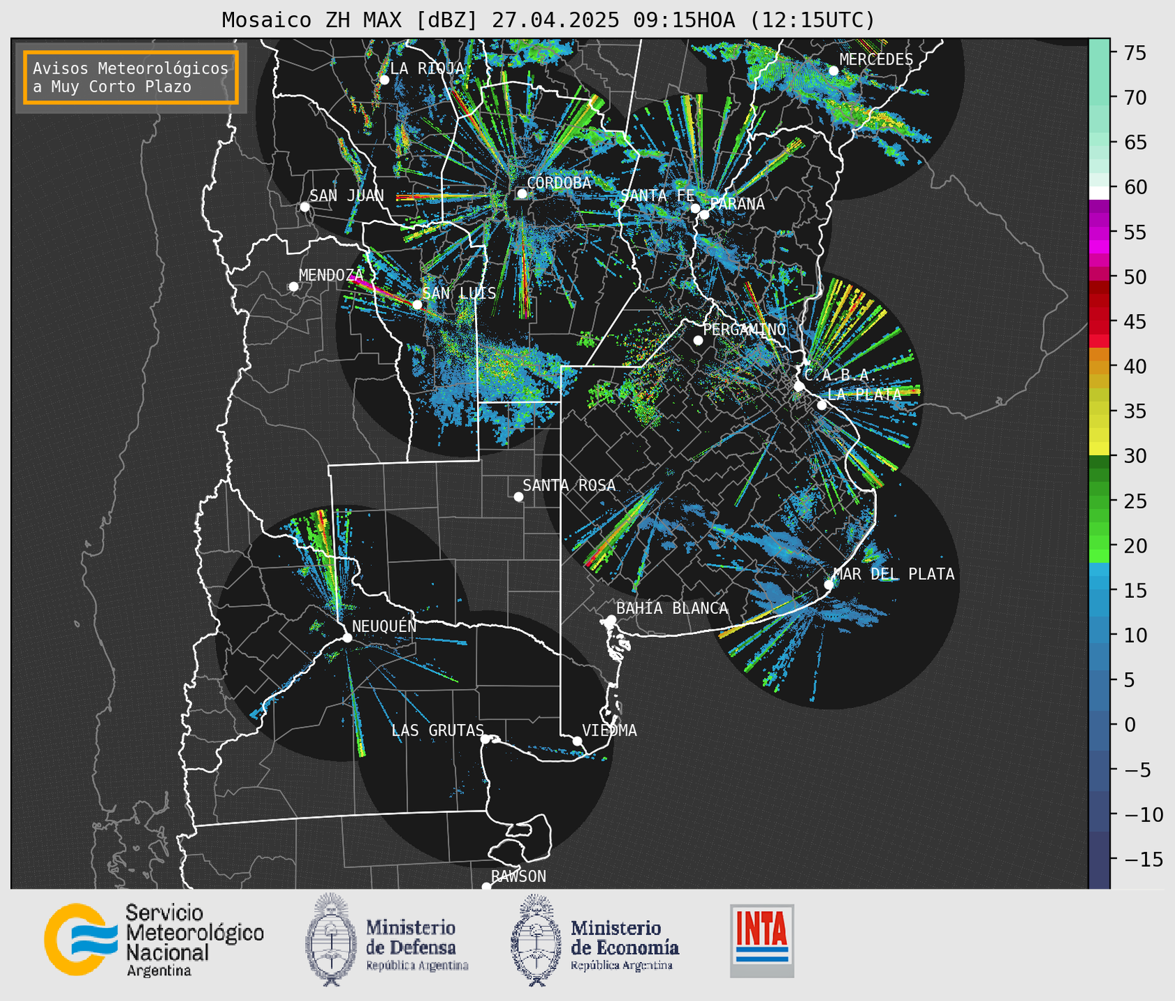The width and height of the screenshot is (1175, 1001).
Task: Click the SAN JUAN label text
Action: point(346,196)
